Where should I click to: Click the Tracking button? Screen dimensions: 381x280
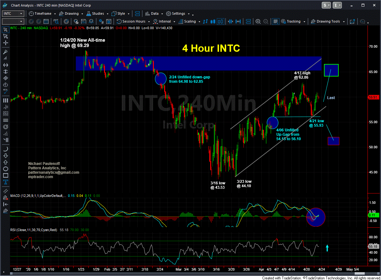(x=291, y=22)
